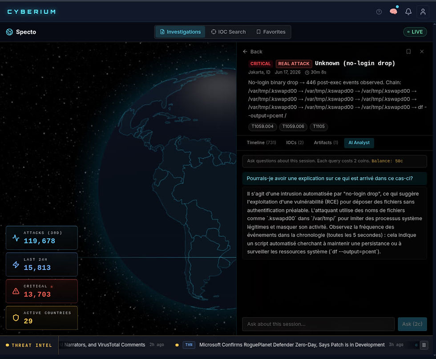Click the T1059.004 technique tag

262,126
